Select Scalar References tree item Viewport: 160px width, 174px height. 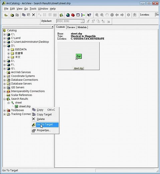click(x=21, y=95)
